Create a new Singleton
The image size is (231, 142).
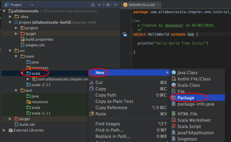pyautogui.click(x=198, y=139)
